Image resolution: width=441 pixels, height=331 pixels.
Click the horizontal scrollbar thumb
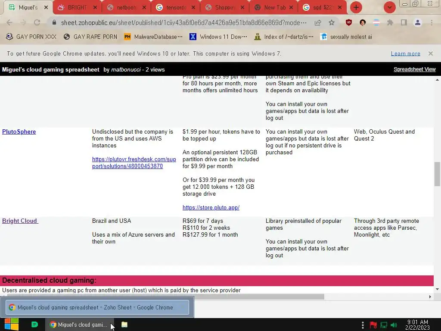pyautogui.click(x=165, y=297)
